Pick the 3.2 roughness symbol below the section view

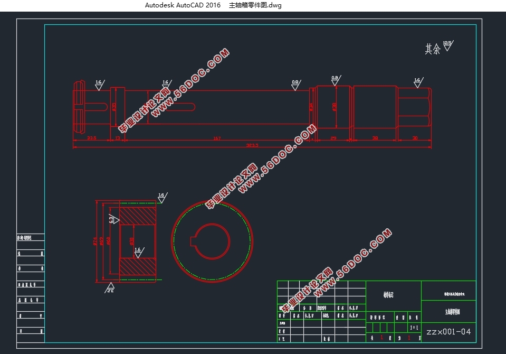click(110, 288)
